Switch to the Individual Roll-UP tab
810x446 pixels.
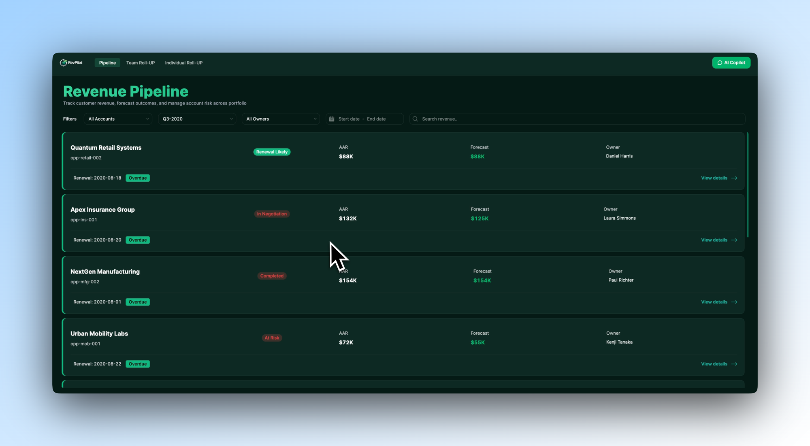[183, 62]
